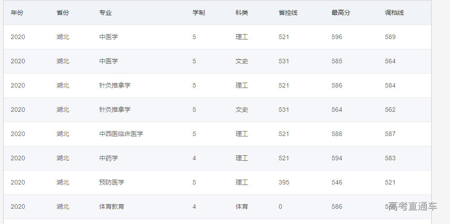Click the 最高分 column header
450x224 pixels.
click(341, 13)
